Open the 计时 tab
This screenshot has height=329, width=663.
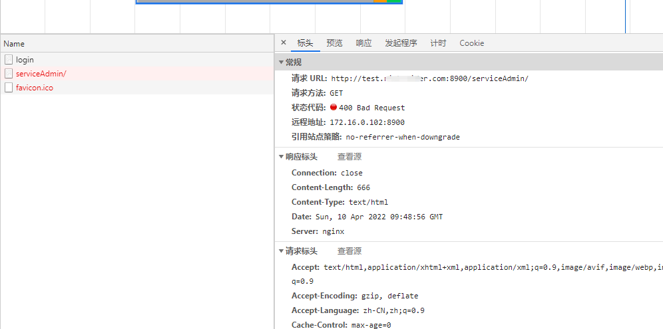click(x=438, y=43)
